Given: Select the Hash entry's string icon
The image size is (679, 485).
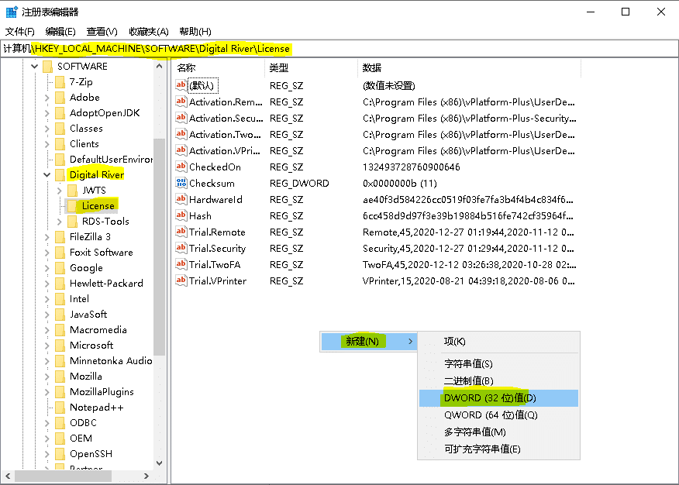Looking at the screenshot, I should click(x=181, y=216).
